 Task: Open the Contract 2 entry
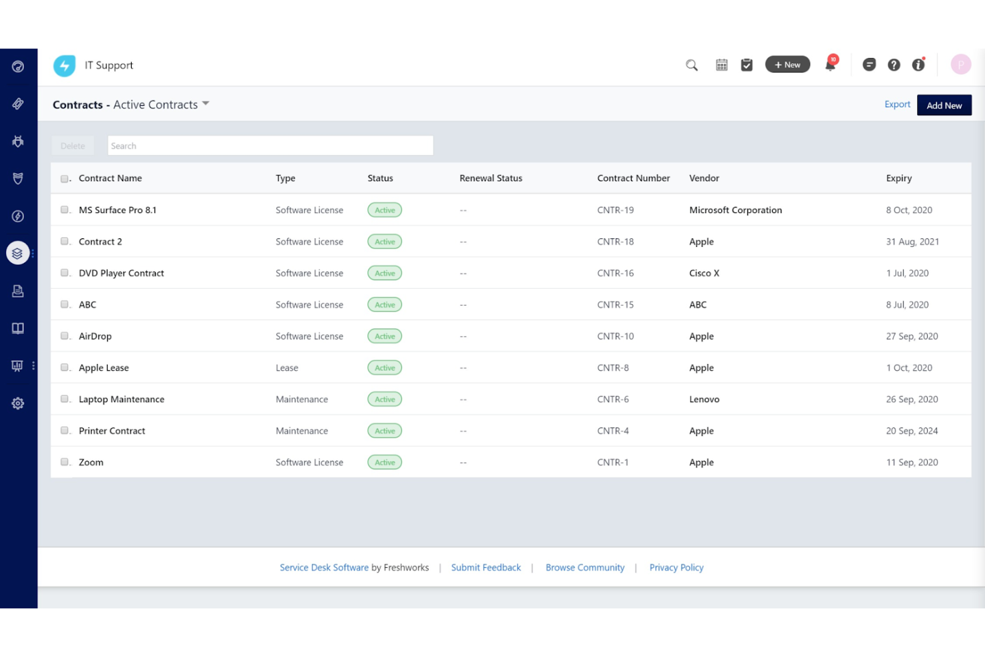[x=100, y=242]
